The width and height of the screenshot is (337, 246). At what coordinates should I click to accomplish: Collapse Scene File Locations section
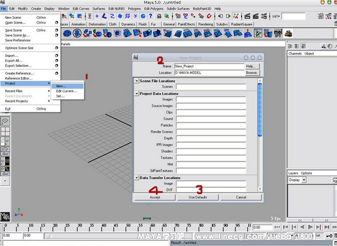coord(137,81)
